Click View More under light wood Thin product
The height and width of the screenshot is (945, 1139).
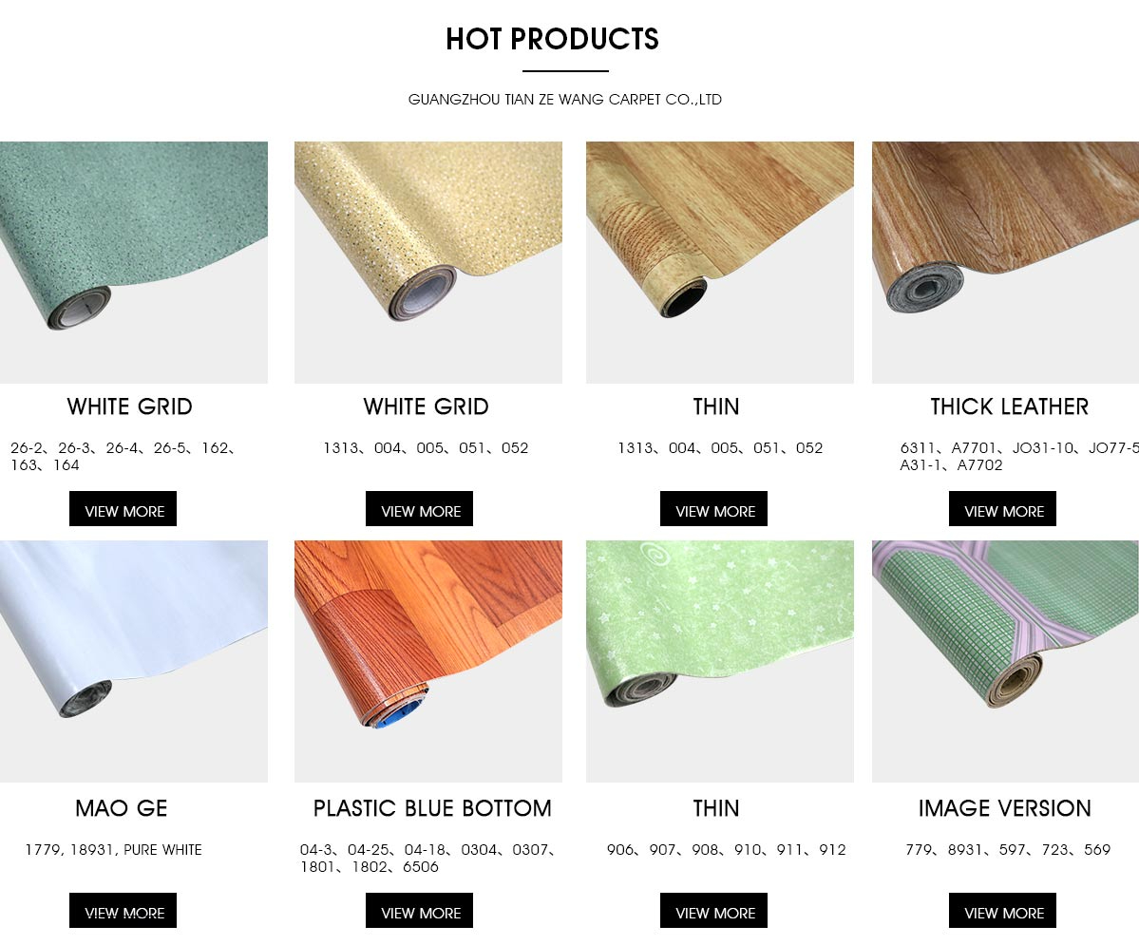tap(713, 508)
